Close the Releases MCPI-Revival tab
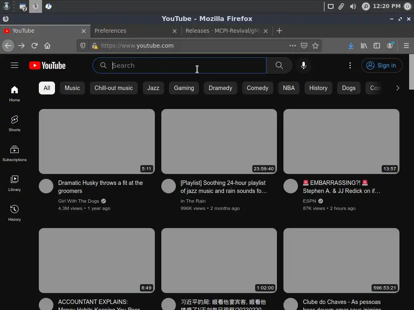This screenshot has width=414, height=310. (x=266, y=31)
